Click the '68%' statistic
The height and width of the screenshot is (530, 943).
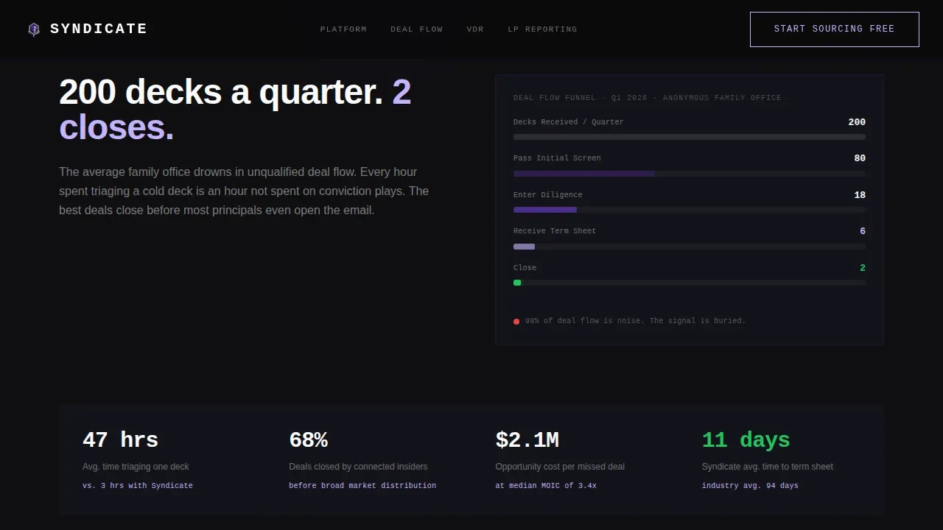tap(308, 440)
